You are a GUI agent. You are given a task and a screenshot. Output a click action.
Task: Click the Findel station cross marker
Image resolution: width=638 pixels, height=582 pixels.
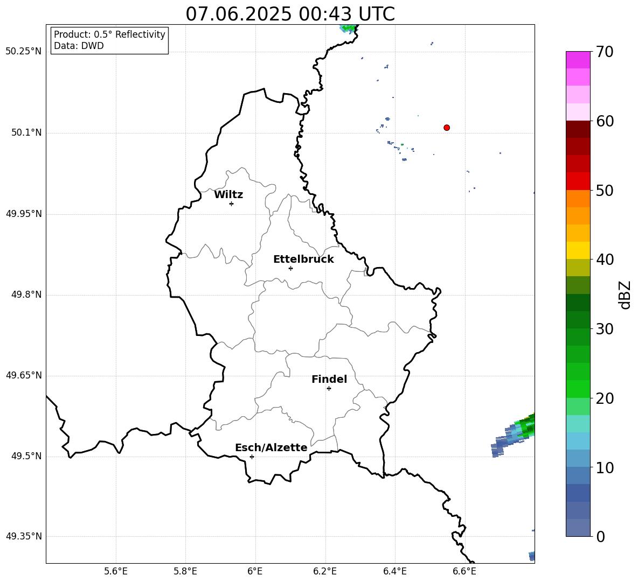point(329,389)
